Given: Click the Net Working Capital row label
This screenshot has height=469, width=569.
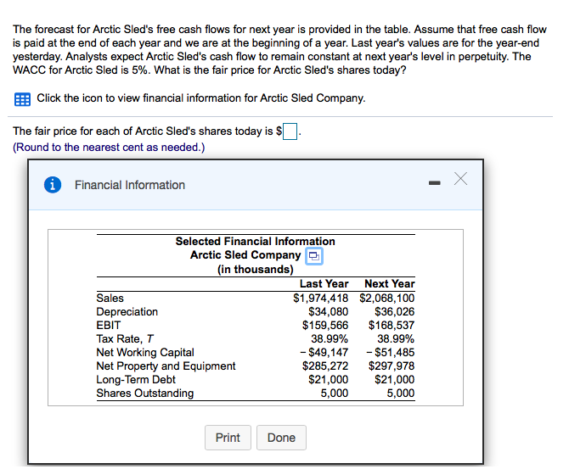Looking at the screenshot, I should pyautogui.click(x=145, y=352).
